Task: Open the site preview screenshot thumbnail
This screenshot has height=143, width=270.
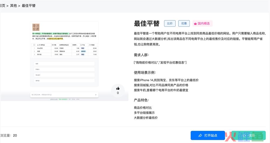Action: (64, 62)
